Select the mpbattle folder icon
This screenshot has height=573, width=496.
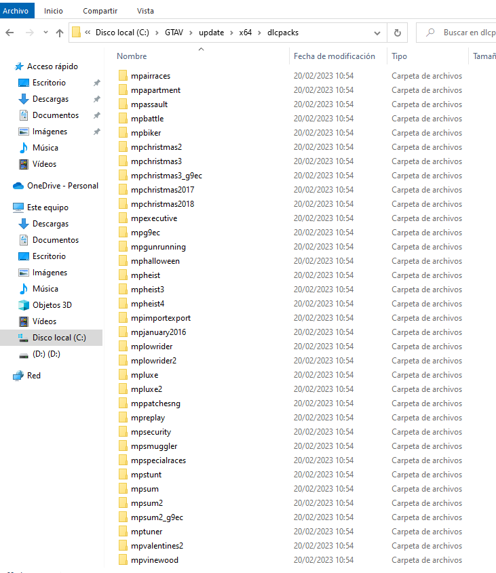tap(123, 119)
